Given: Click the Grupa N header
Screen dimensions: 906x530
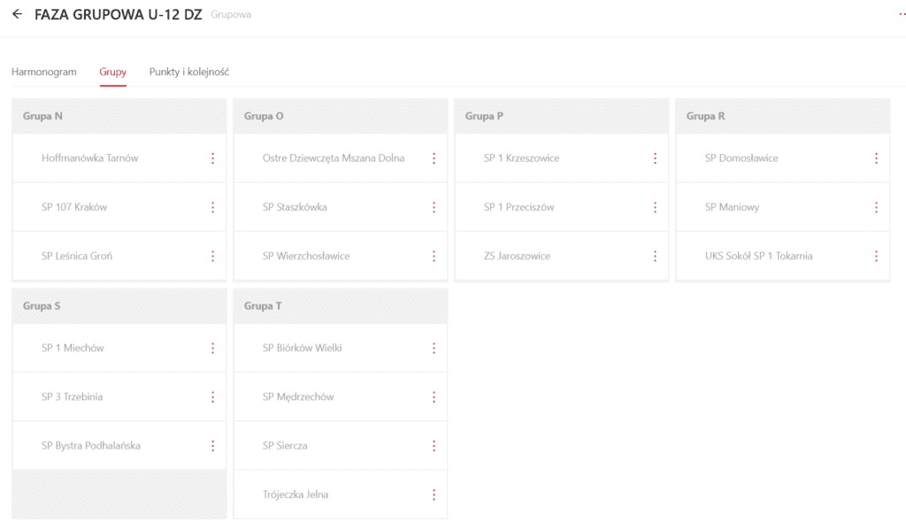Looking at the screenshot, I should (x=42, y=116).
